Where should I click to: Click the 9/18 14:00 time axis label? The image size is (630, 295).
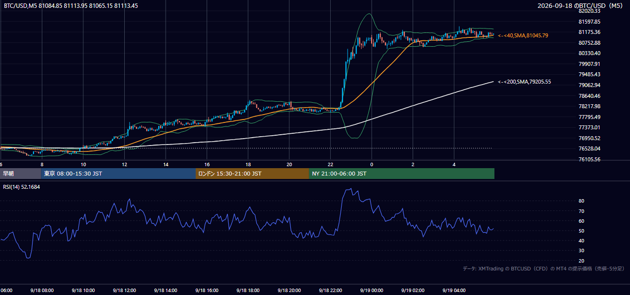pyautogui.click(x=166, y=291)
